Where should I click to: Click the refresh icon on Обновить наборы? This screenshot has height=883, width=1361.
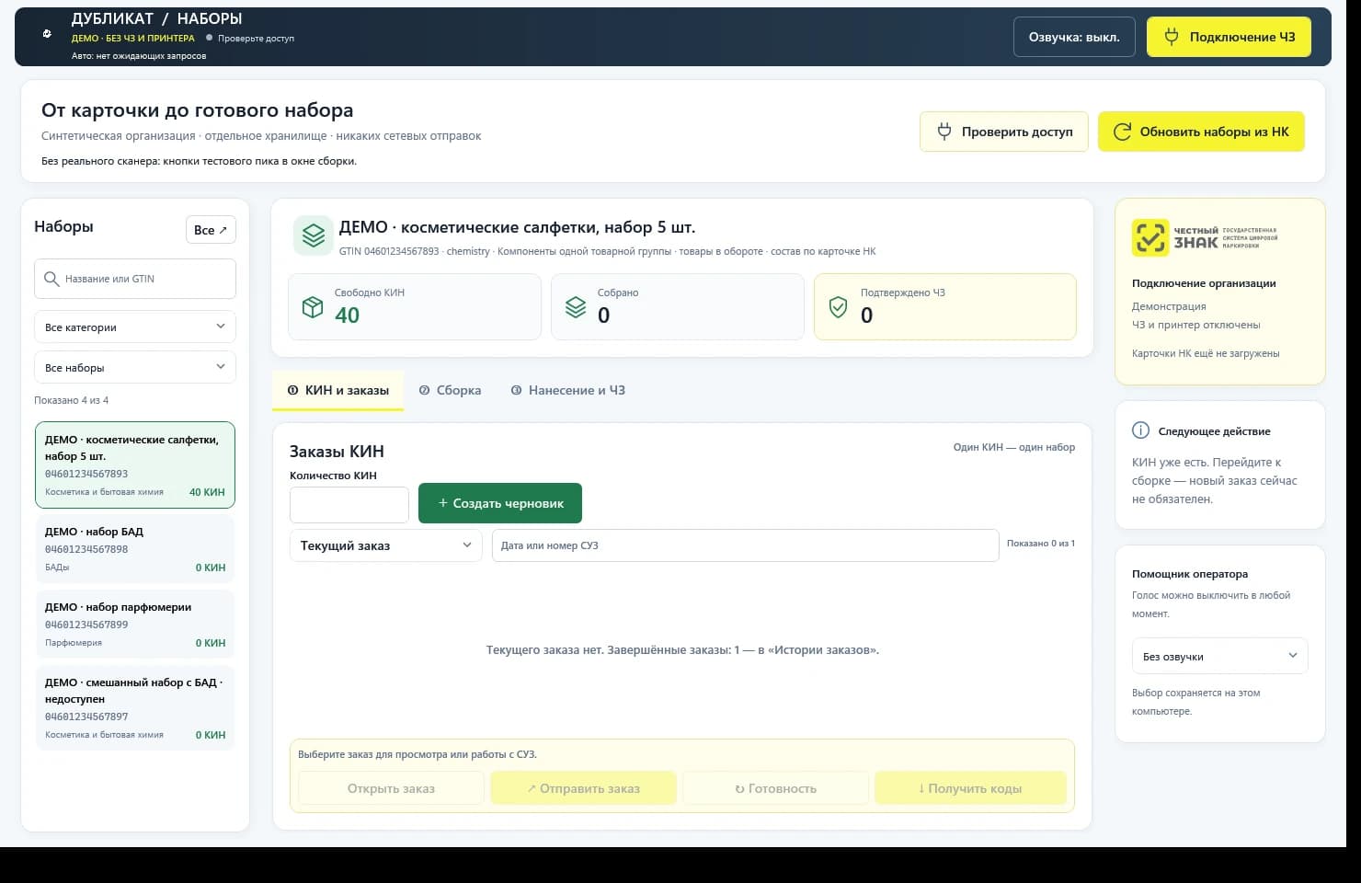pos(1122,132)
